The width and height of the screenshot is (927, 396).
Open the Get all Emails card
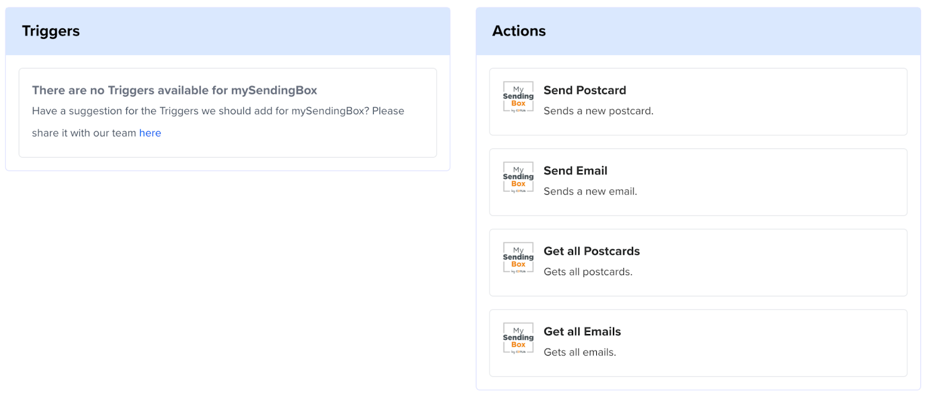698,343
